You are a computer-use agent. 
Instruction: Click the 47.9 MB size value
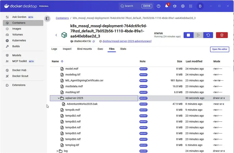[x=177, y=104]
